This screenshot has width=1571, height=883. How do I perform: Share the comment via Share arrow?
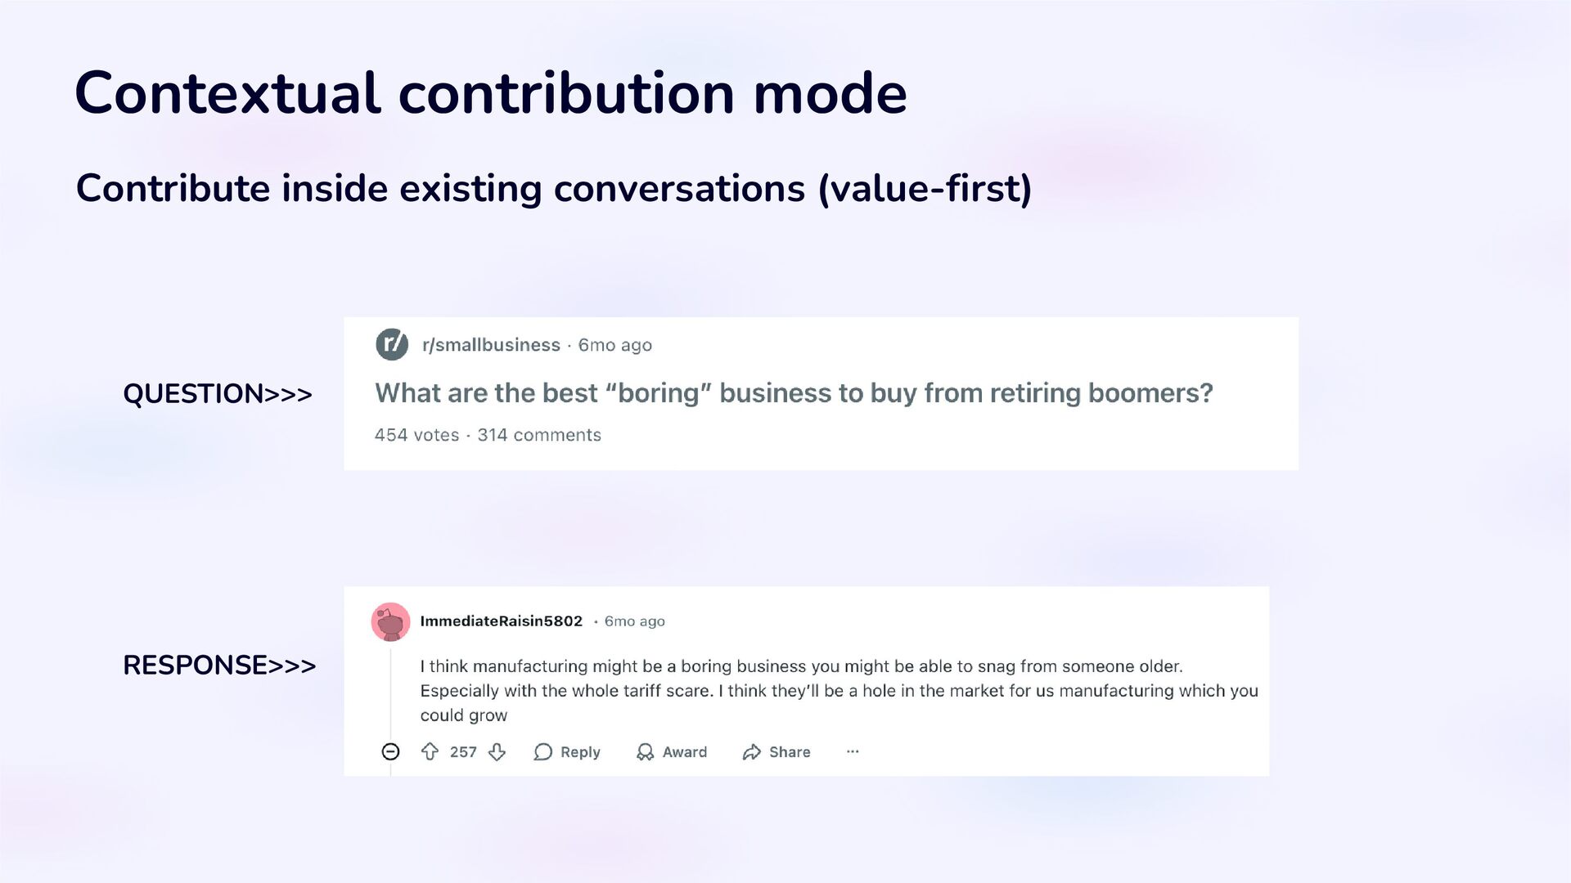tap(776, 752)
